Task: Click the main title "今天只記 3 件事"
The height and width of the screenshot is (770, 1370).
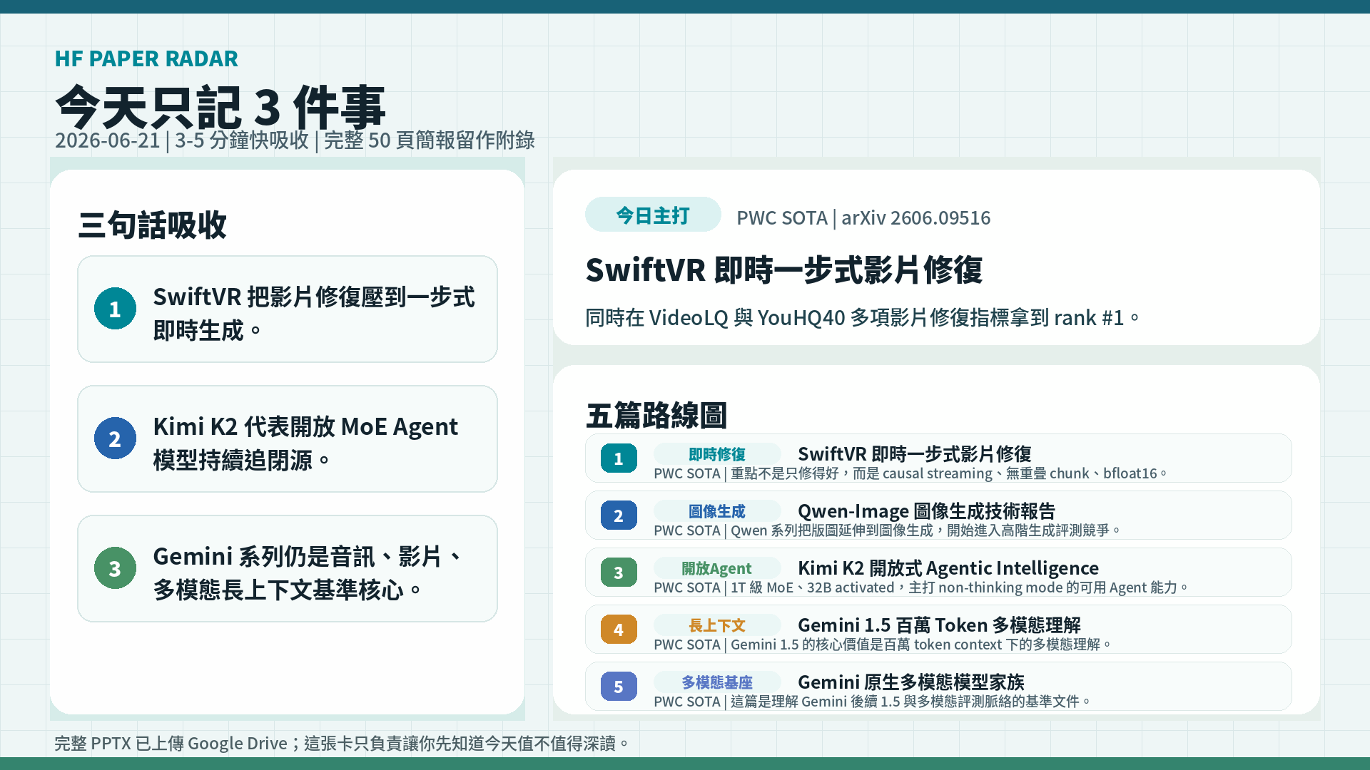Action: coord(220,106)
